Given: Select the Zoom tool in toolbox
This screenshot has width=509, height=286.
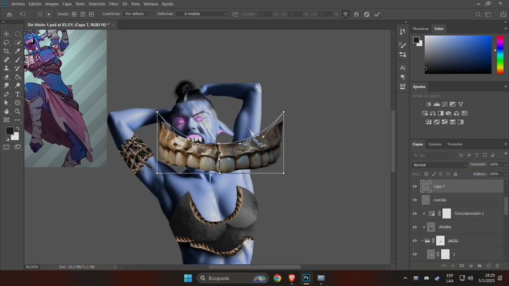Looking at the screenshot, I should pos(17,111).
